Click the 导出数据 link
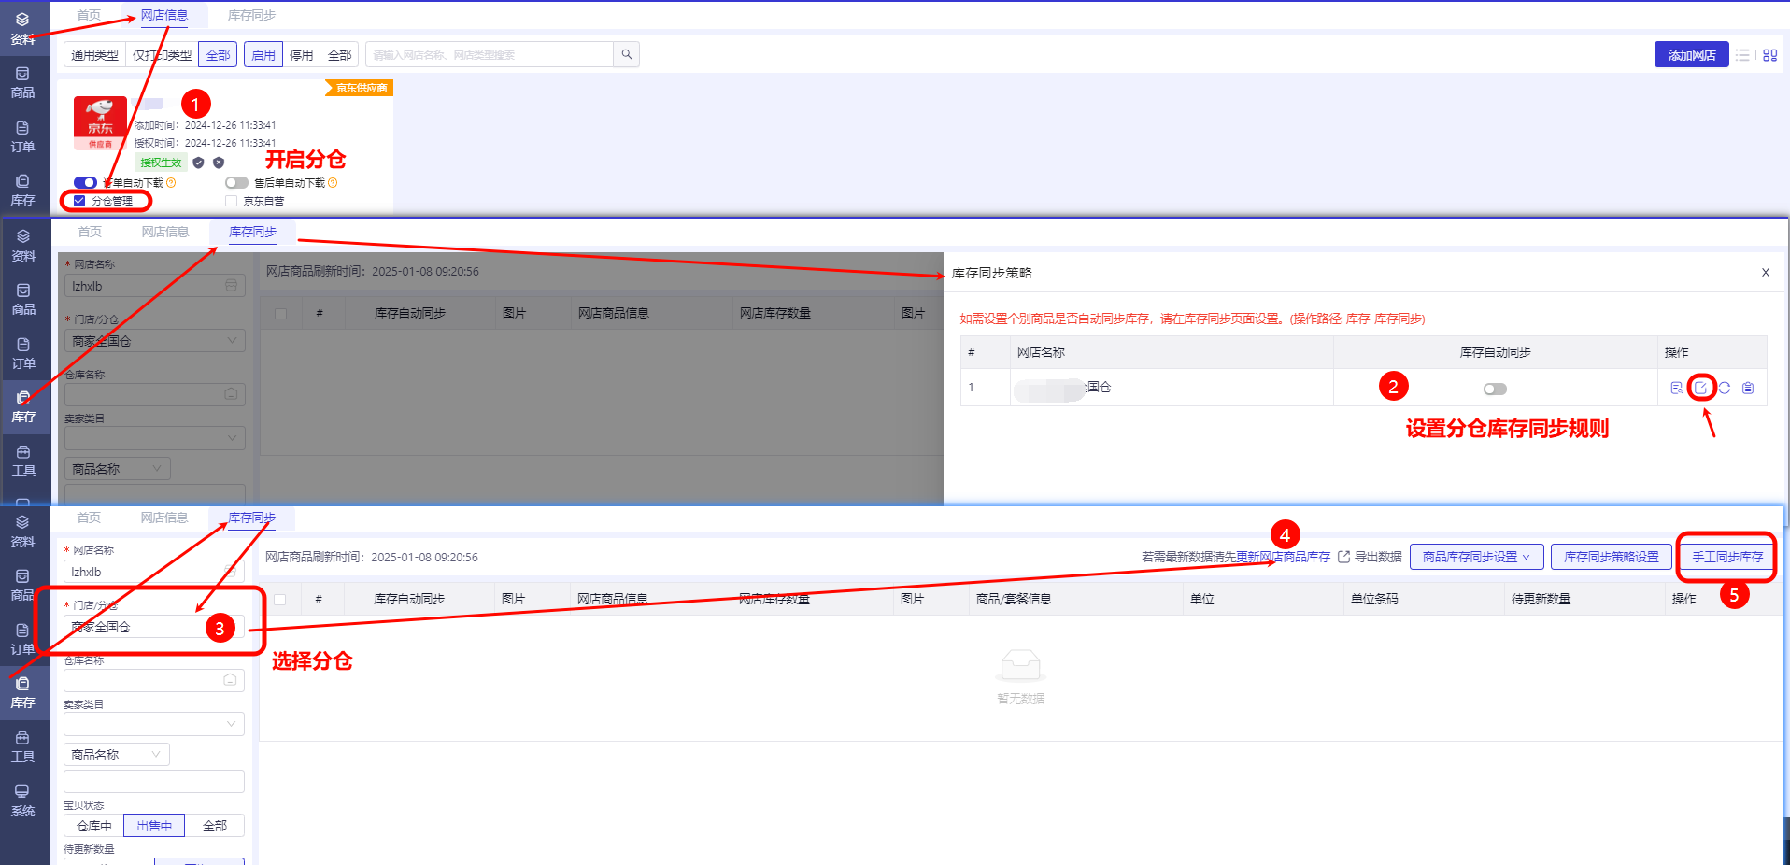The width and height of the screenshot is (1790, 865). pyautogui.click(x=1378, y=557)
